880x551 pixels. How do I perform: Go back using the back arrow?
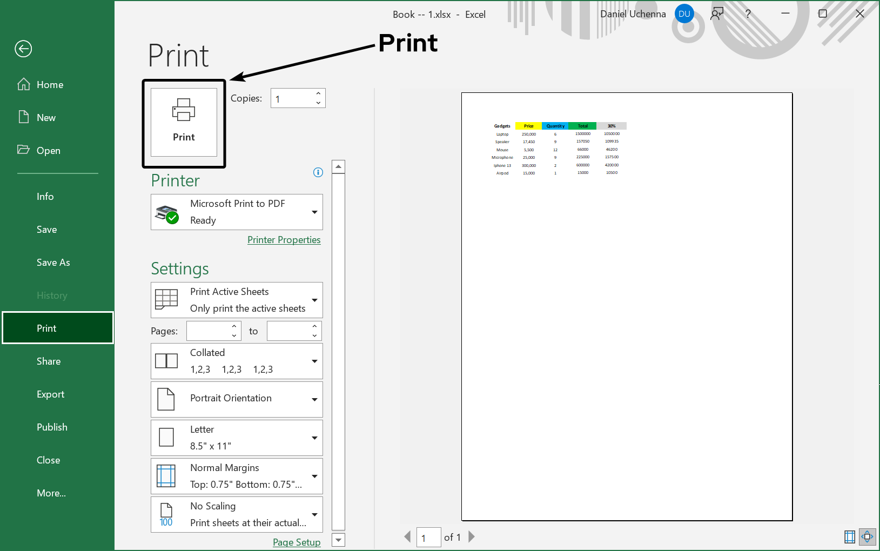point(23,49)
